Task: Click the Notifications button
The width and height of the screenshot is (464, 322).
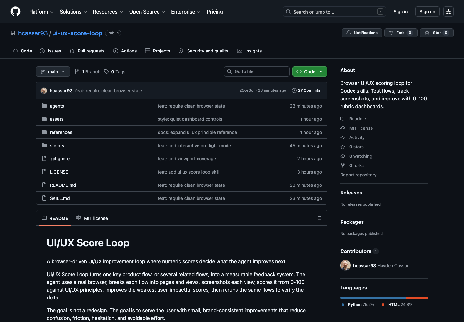Action: pos(362,33)
